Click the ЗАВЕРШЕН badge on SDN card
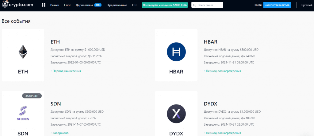Screen dimensions: 314x136 coord(32,96)
